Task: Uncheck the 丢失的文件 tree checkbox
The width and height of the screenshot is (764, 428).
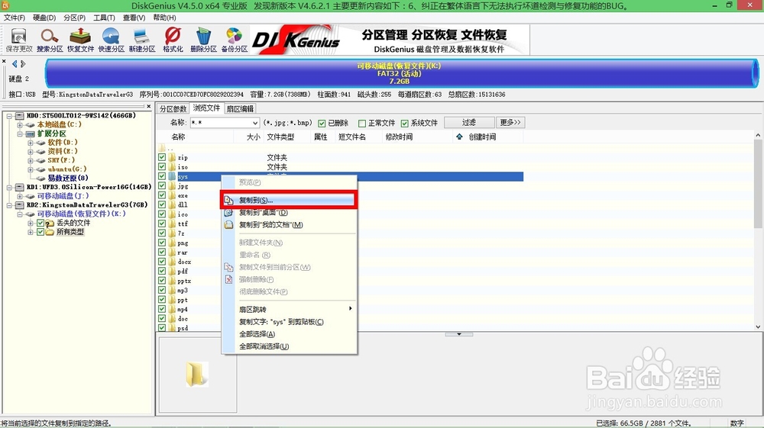Action: [x=40, y=223]
